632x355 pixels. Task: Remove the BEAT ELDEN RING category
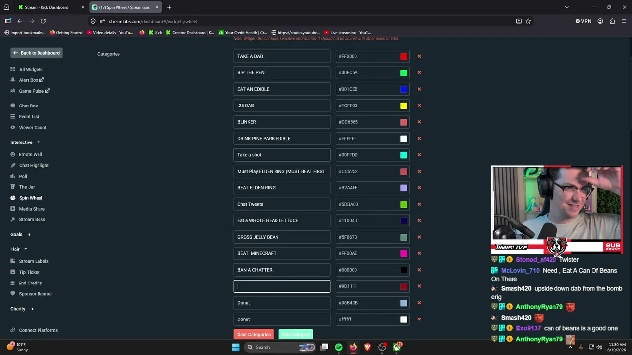[419, 188]
